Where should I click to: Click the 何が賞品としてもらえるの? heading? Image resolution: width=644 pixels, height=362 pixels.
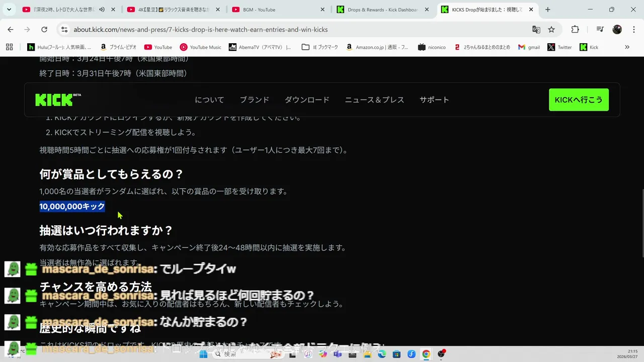tap(111, 174)
